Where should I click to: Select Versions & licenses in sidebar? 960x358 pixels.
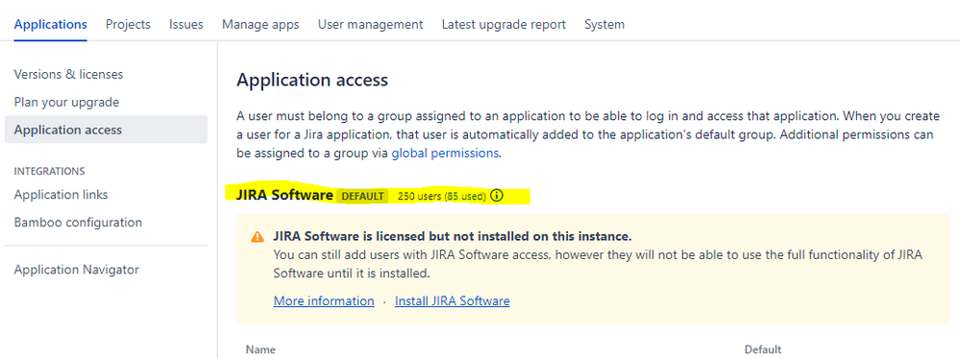coord(68,74)
